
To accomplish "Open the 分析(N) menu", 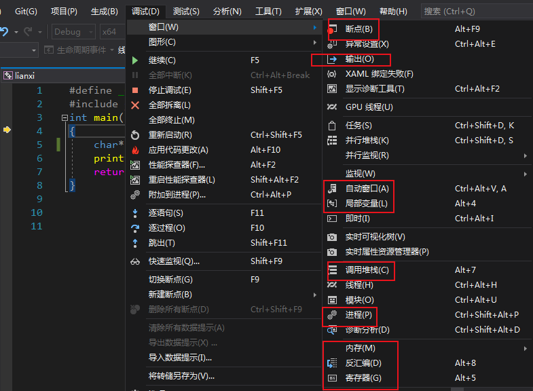I will point(227,12).
